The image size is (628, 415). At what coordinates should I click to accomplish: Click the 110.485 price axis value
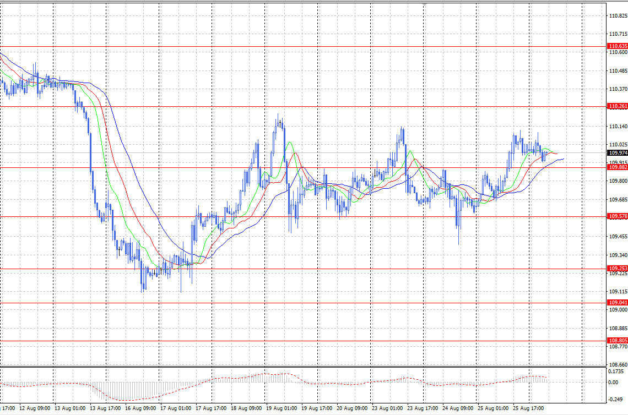(618, 71)
